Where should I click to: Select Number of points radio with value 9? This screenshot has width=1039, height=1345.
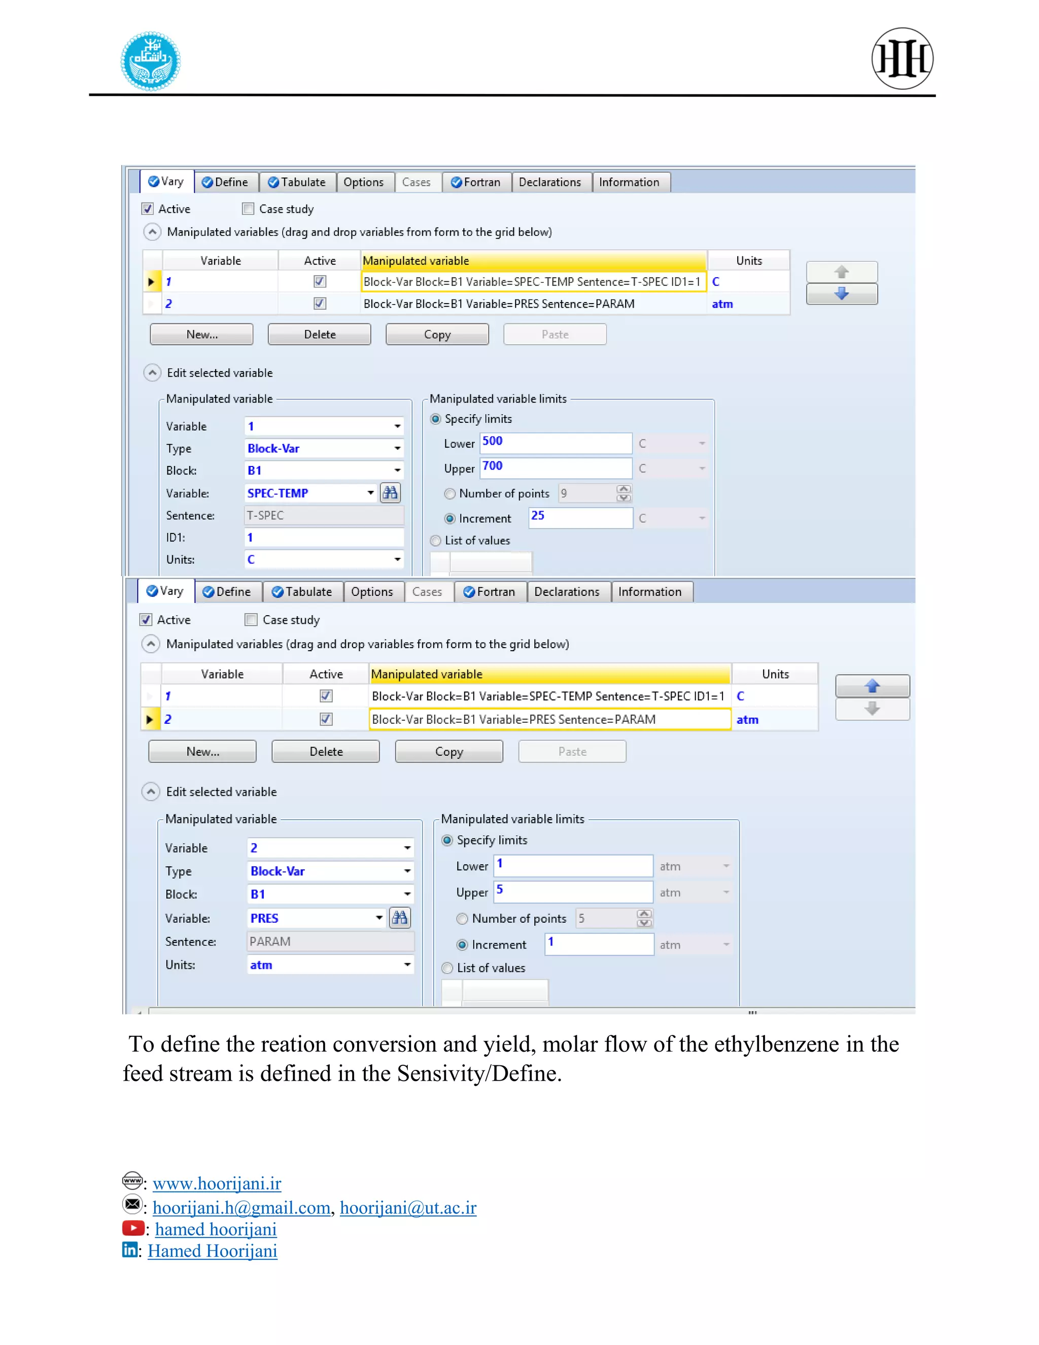450,493
